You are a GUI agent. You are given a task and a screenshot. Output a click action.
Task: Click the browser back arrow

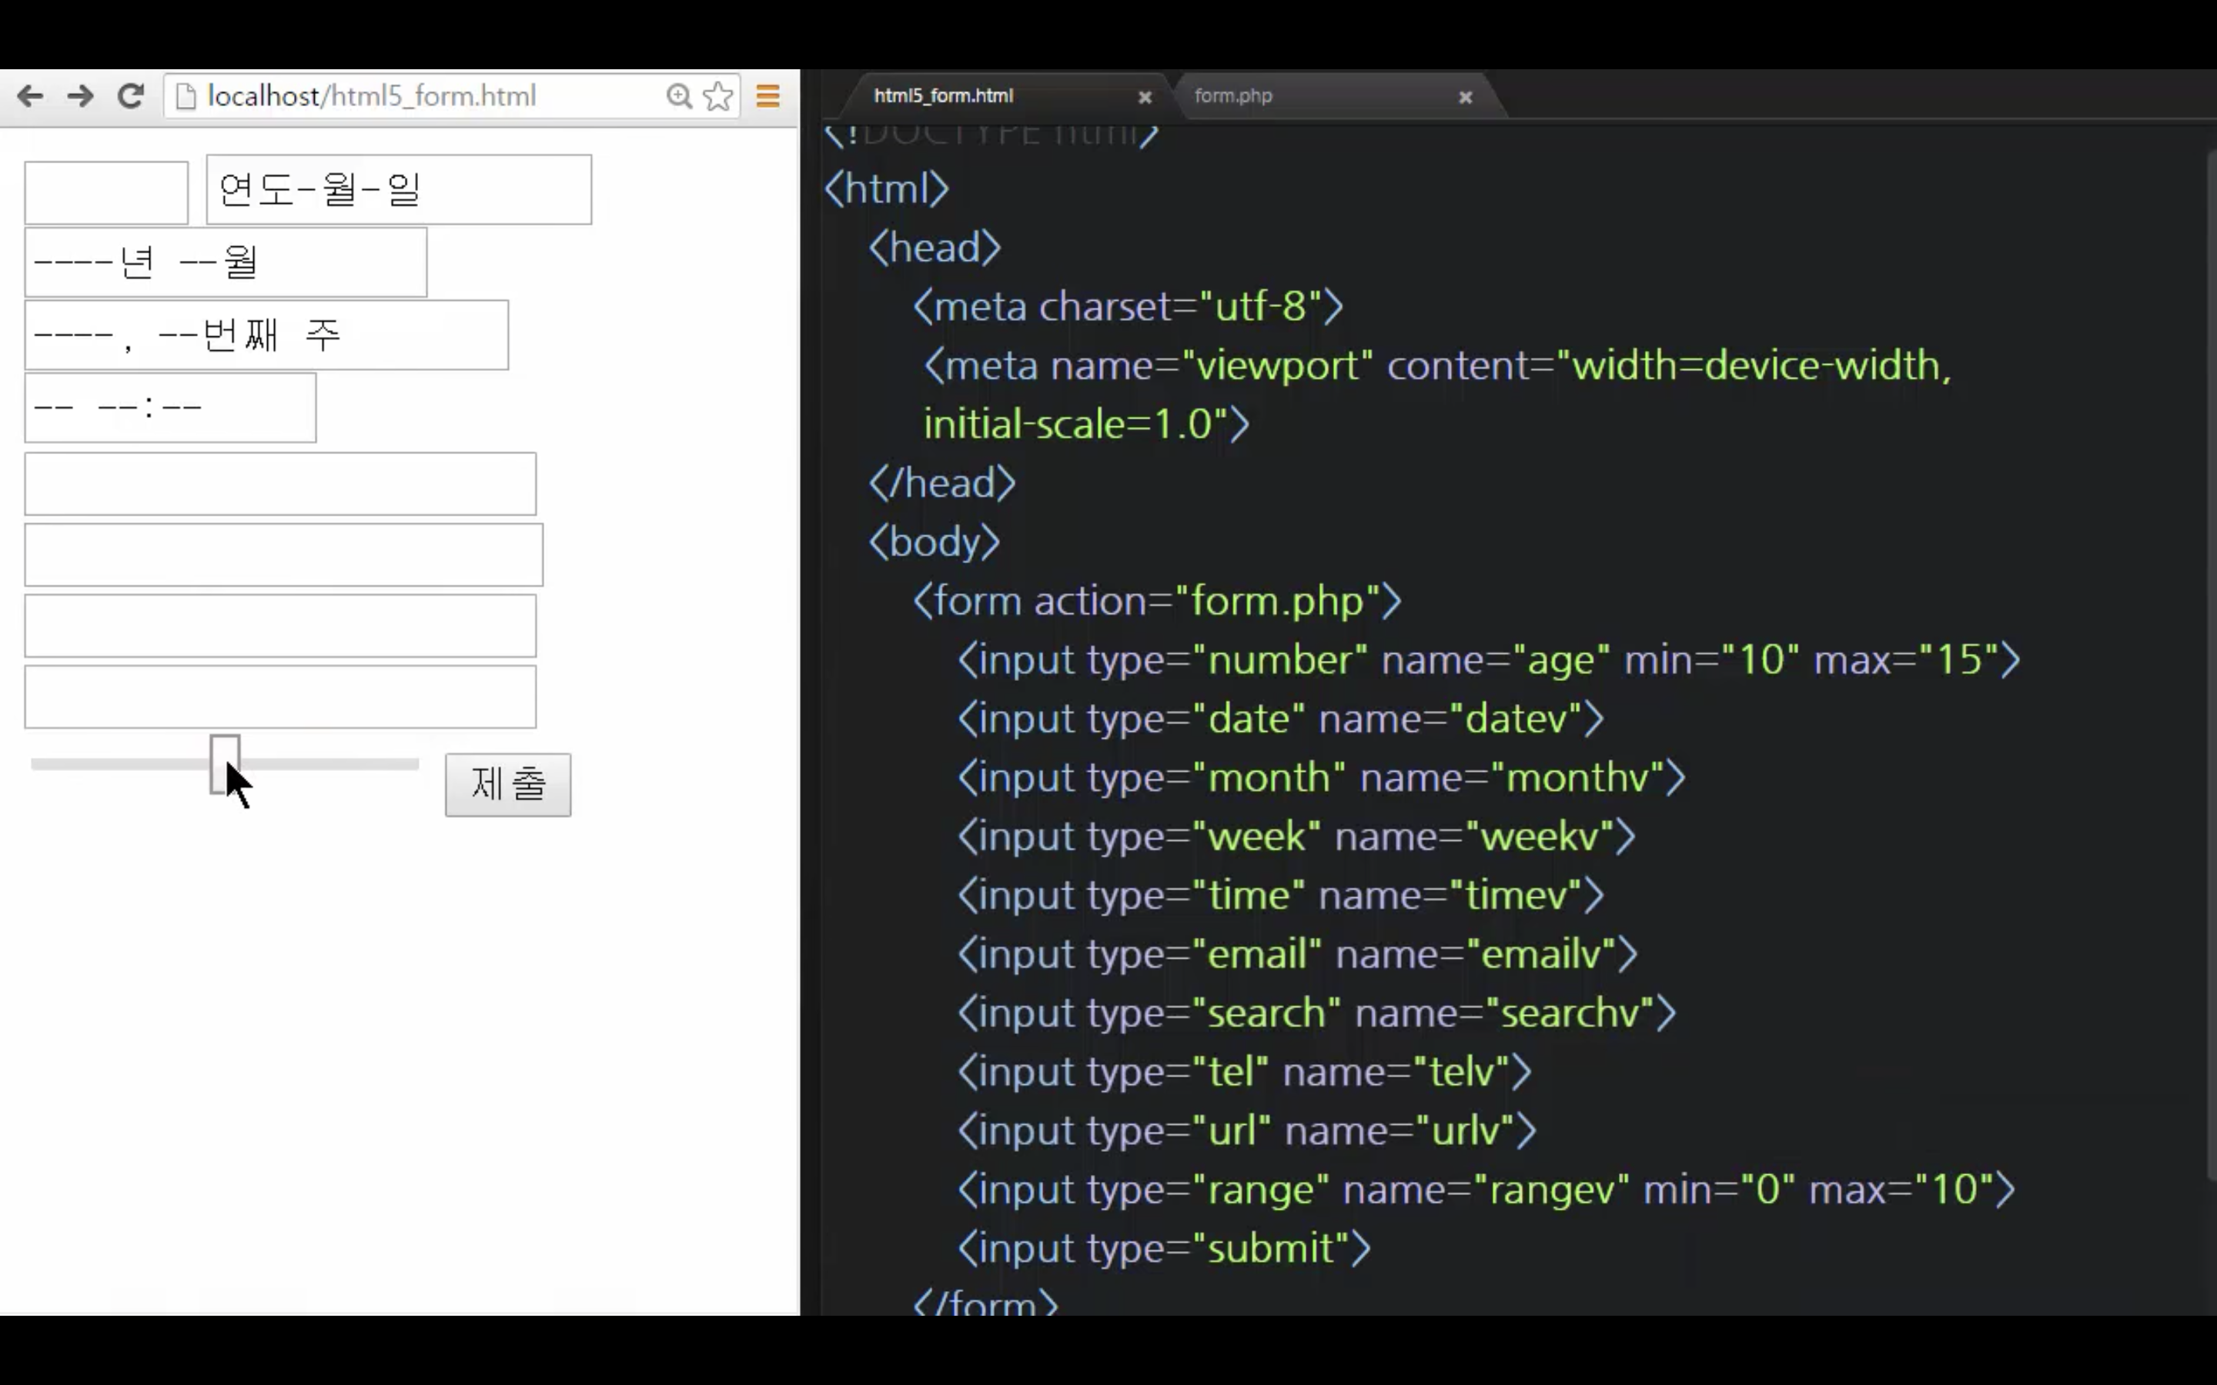click(x=30, y=96)
